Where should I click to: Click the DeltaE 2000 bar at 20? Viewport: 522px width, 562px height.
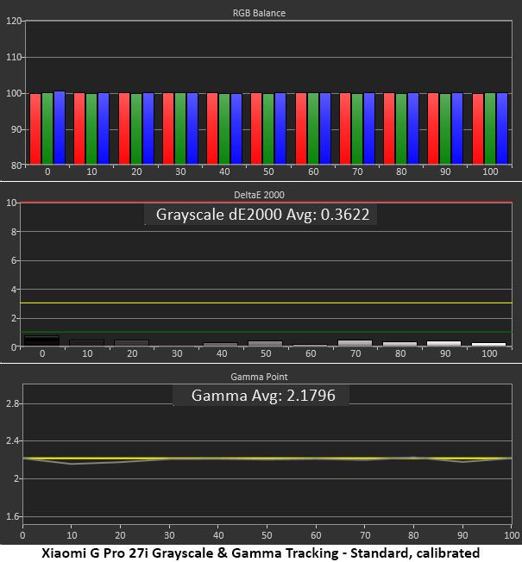131,343
